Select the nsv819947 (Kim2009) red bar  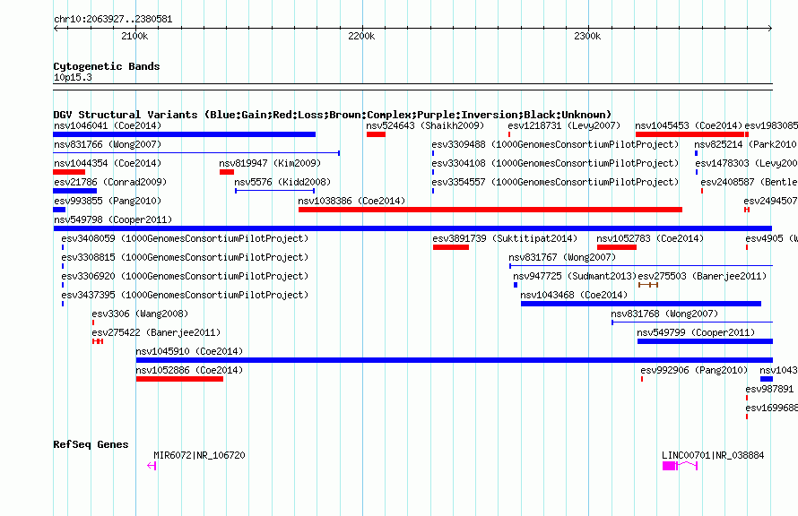227,172
